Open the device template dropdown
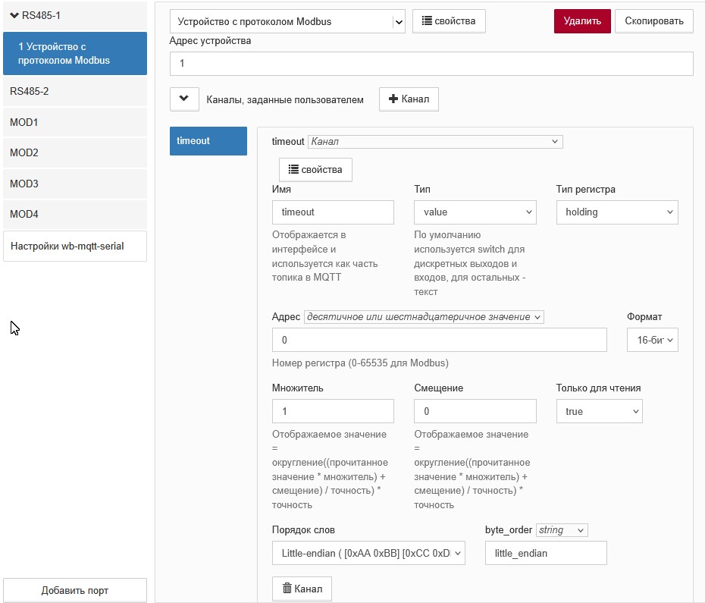 (x=287, y=21)
